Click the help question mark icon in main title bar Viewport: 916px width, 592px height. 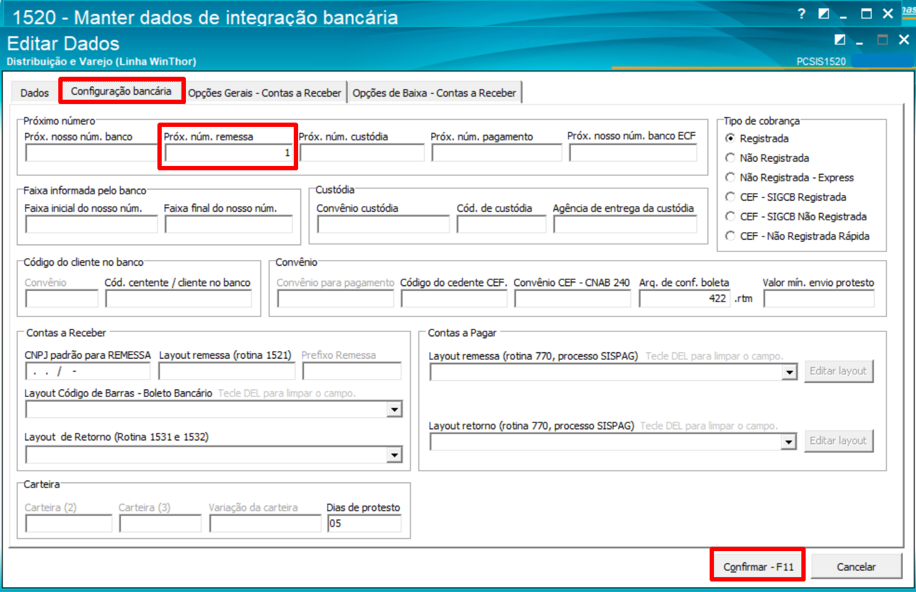coord(801,14)
